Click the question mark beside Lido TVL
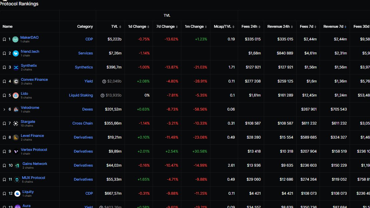 pyautogui.click(x=103, y=95)
